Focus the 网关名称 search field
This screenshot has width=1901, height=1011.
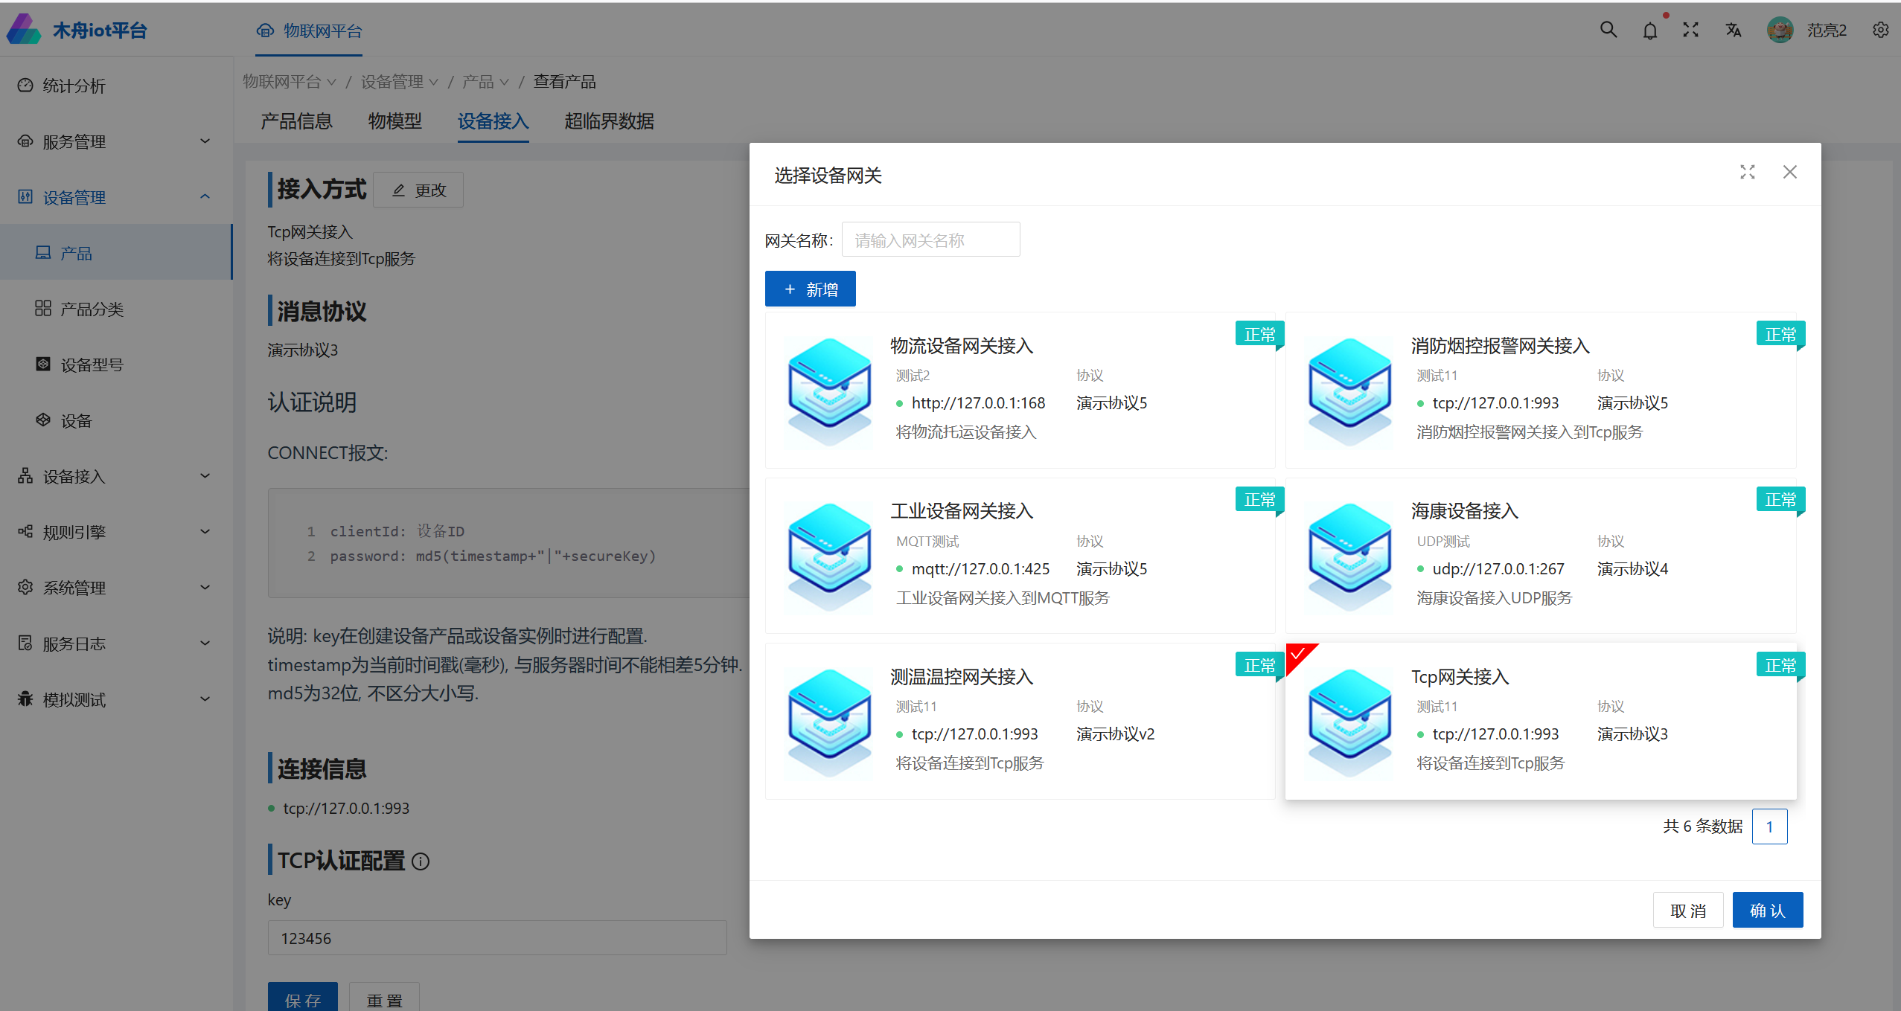(930, 240)
